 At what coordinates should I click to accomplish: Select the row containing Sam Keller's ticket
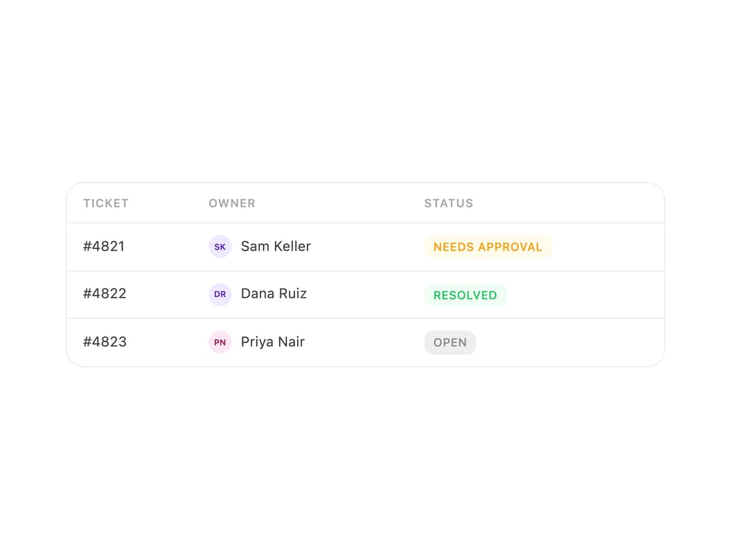click(365, 247)
